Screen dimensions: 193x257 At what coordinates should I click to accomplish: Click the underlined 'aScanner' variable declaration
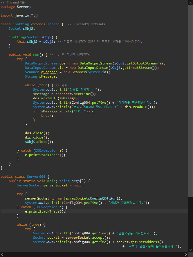(49, 72)
